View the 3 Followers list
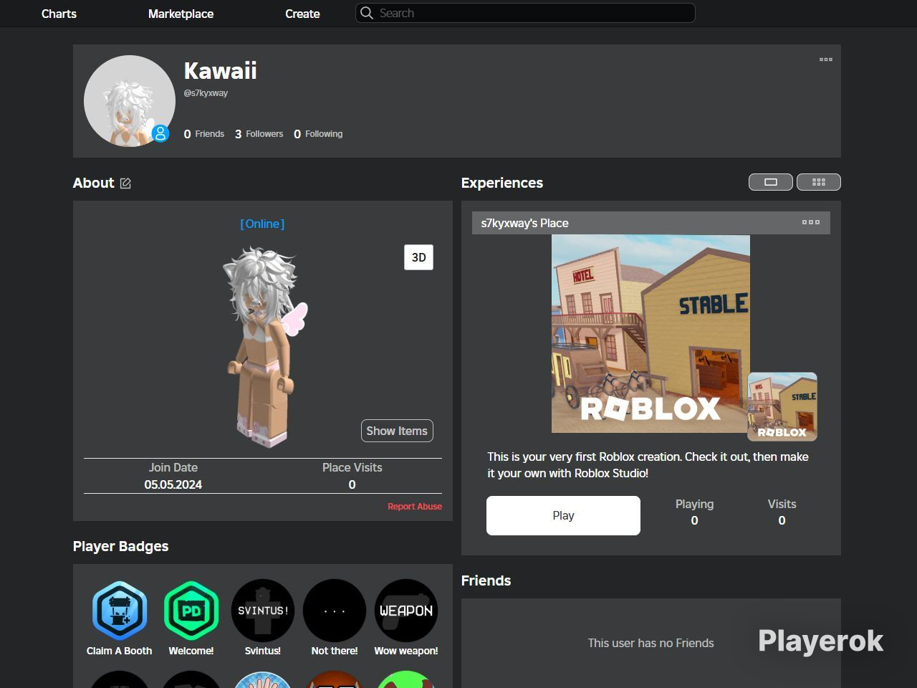Screen dimensions: 917x688 tap(259, 134)
